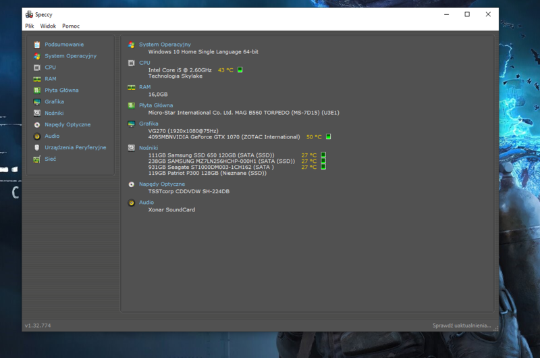
Task: Select the Nośniki drive icon in the sidebar
Action: coord(37,113)
